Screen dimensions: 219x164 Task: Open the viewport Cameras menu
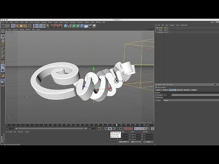[15, 30]
